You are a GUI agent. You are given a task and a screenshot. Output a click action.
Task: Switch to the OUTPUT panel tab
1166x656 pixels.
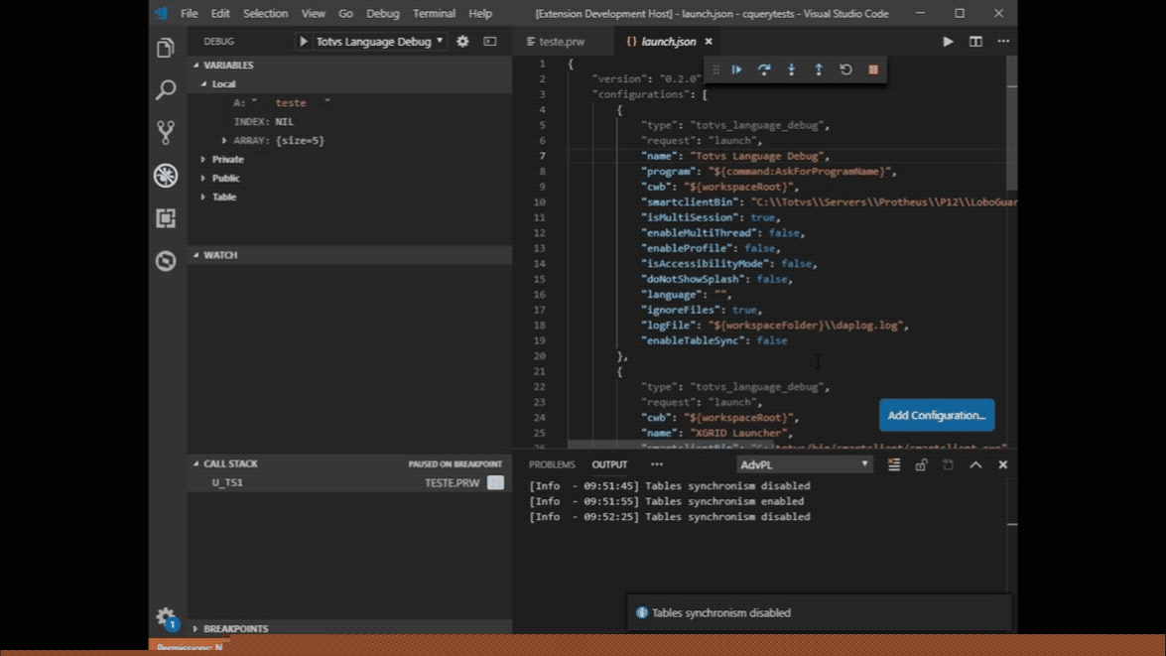(609, 464)
